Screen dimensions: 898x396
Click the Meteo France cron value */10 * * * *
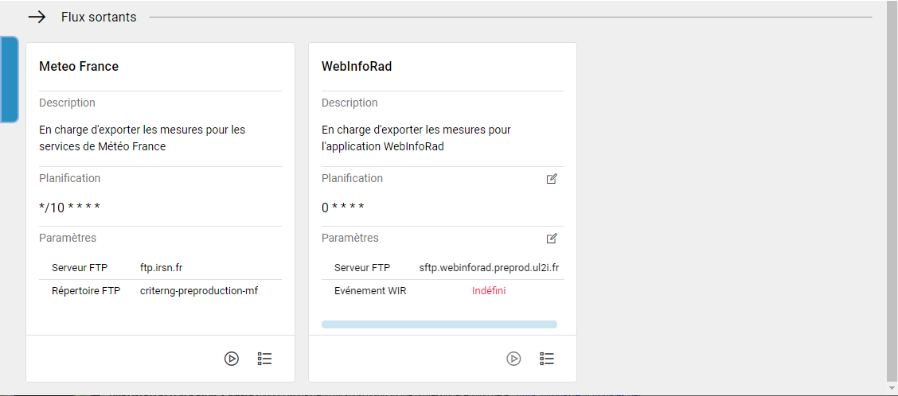pyautogui.click(x=70, y=208)
